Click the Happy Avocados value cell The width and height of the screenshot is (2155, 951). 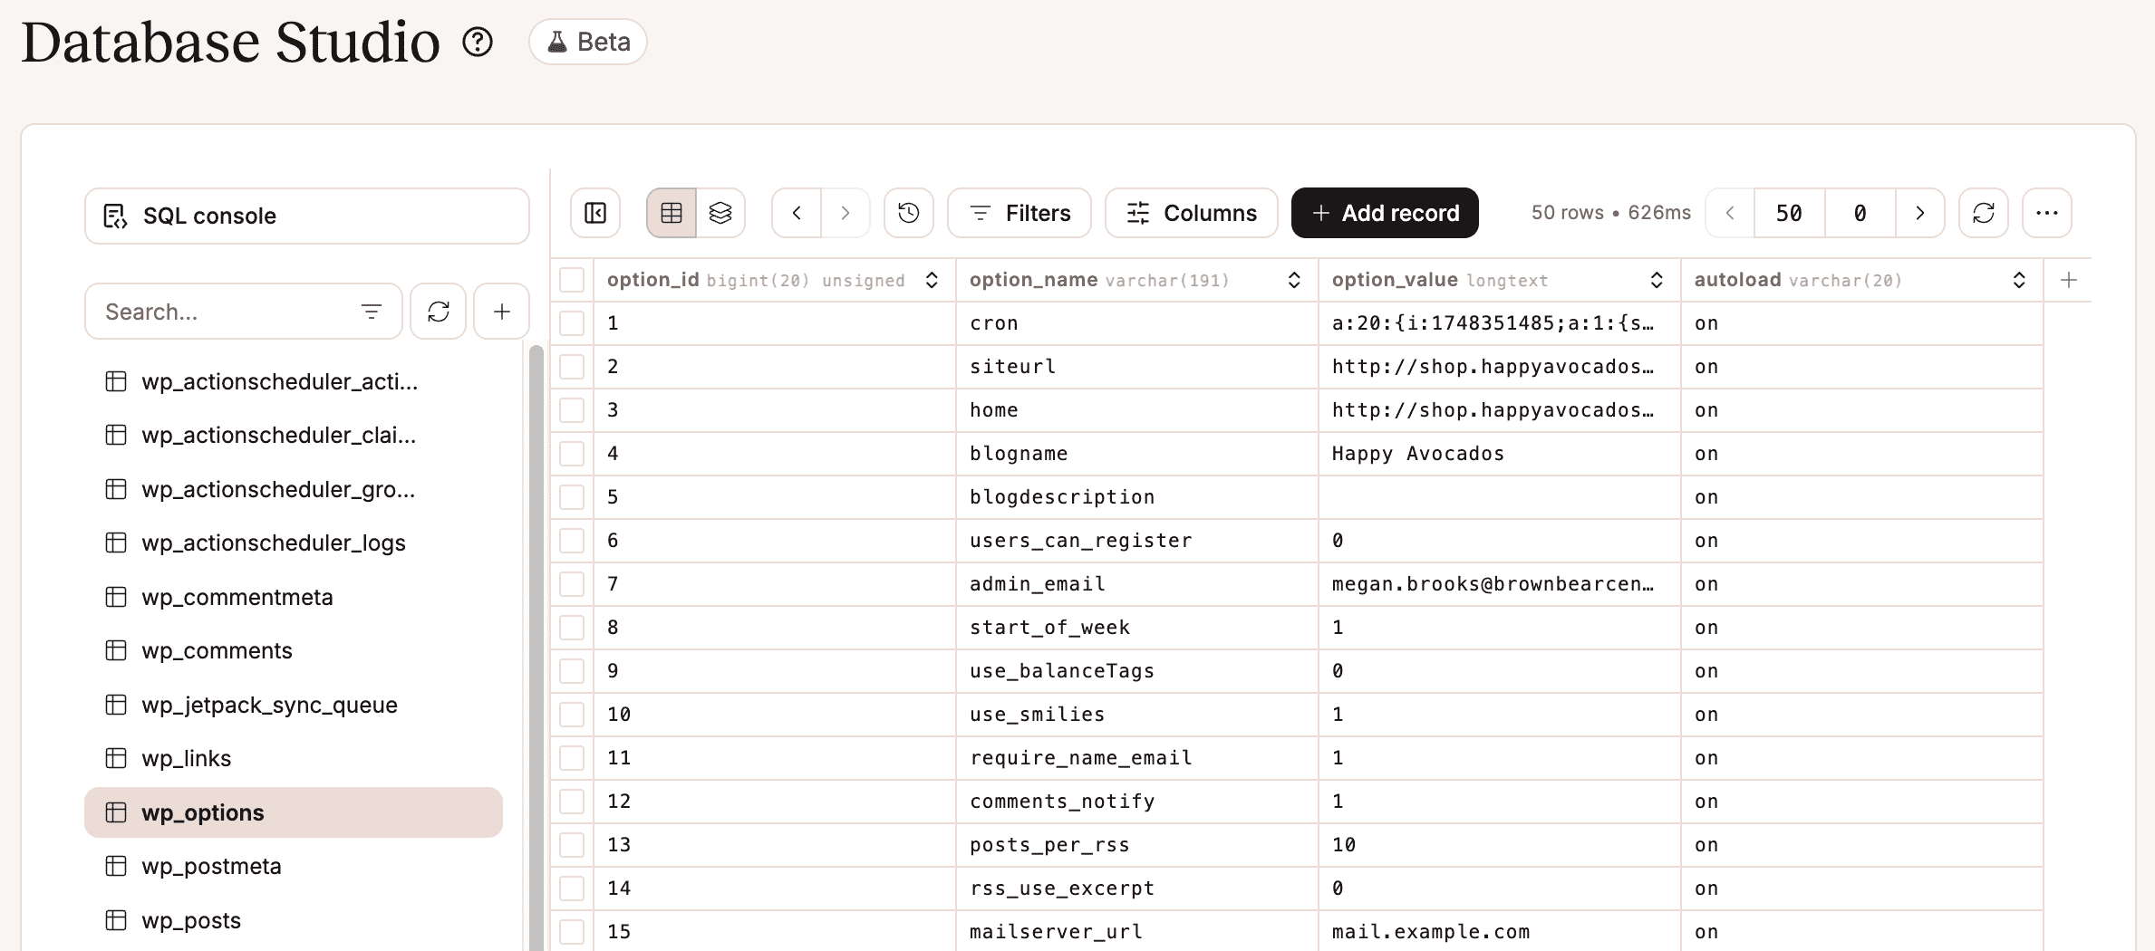tap(1500, 454)
